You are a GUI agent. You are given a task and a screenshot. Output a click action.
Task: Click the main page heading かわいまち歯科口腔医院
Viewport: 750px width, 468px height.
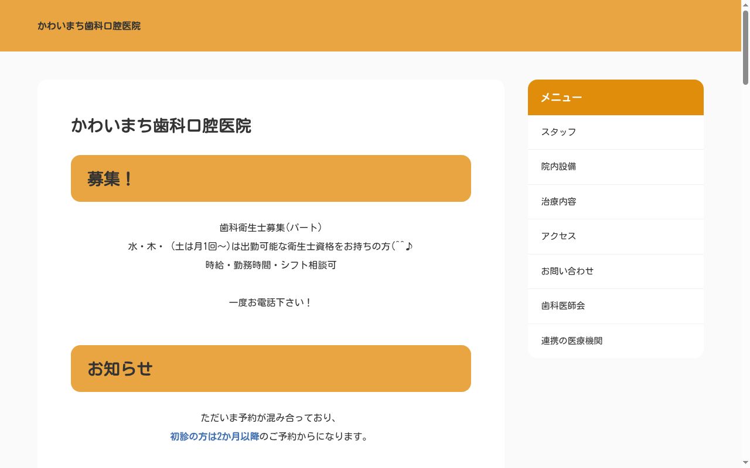click(x=161, y=125)
